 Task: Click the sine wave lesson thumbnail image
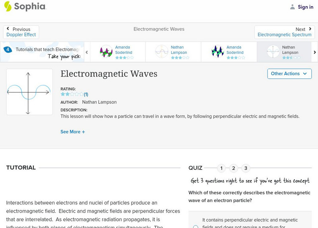[29, 92]
